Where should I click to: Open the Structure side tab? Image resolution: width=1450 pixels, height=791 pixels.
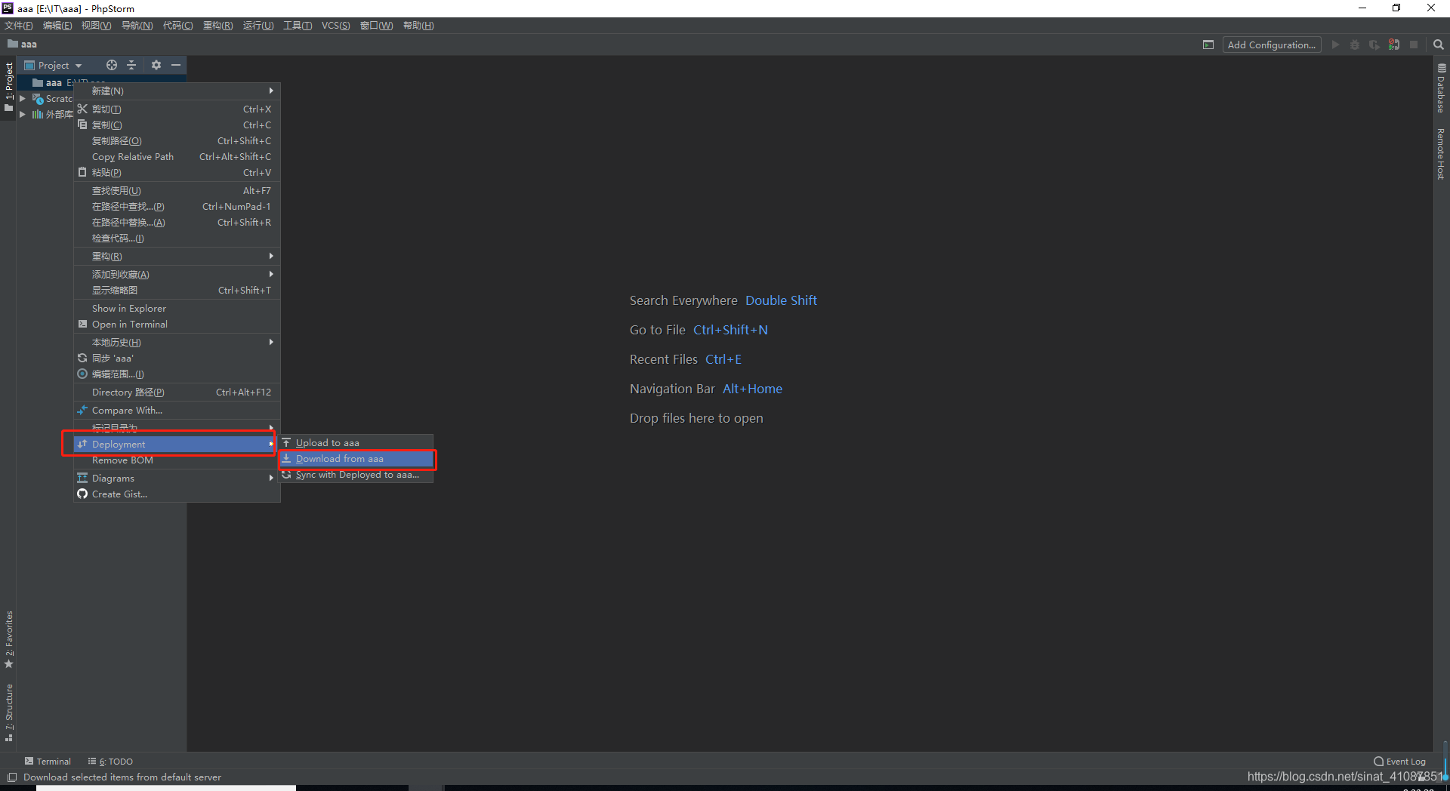coord(9,713)
